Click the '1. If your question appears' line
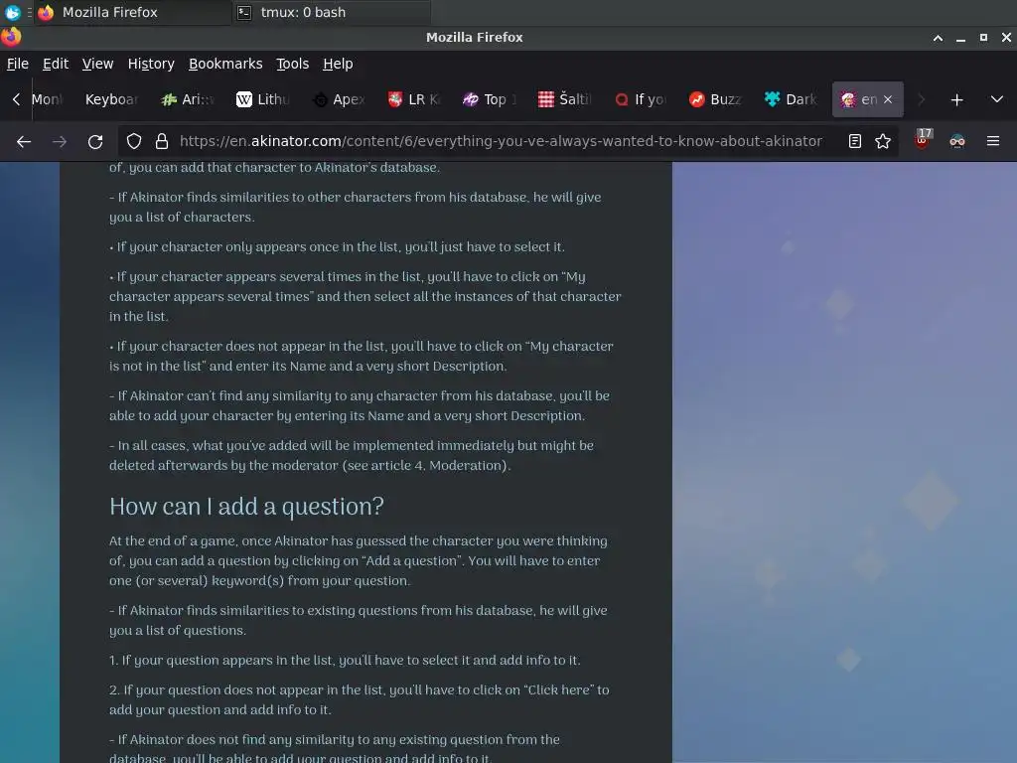The width and height of the screenshot is (1017, 763). coord(345,661)
